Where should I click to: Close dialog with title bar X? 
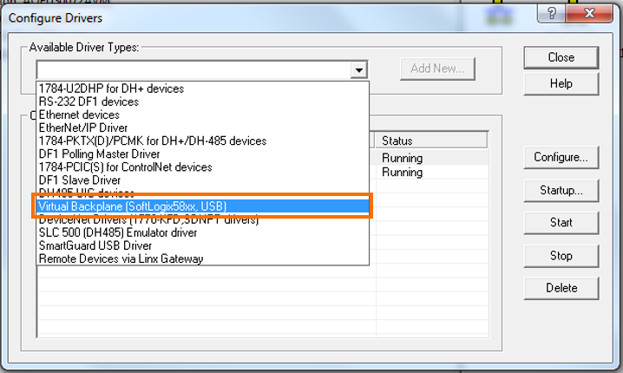point(589,14)
